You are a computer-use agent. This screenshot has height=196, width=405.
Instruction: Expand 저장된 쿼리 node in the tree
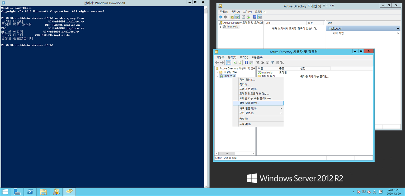click(217, 72)
